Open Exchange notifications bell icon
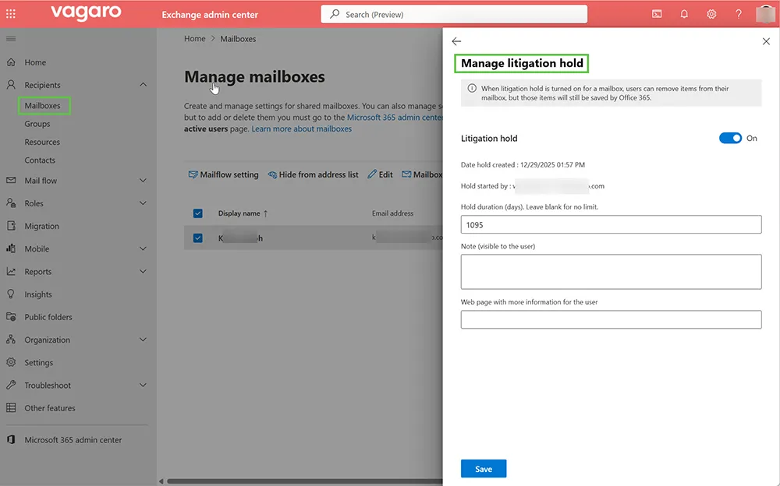780x486 pixels. [x=684, y=13]
